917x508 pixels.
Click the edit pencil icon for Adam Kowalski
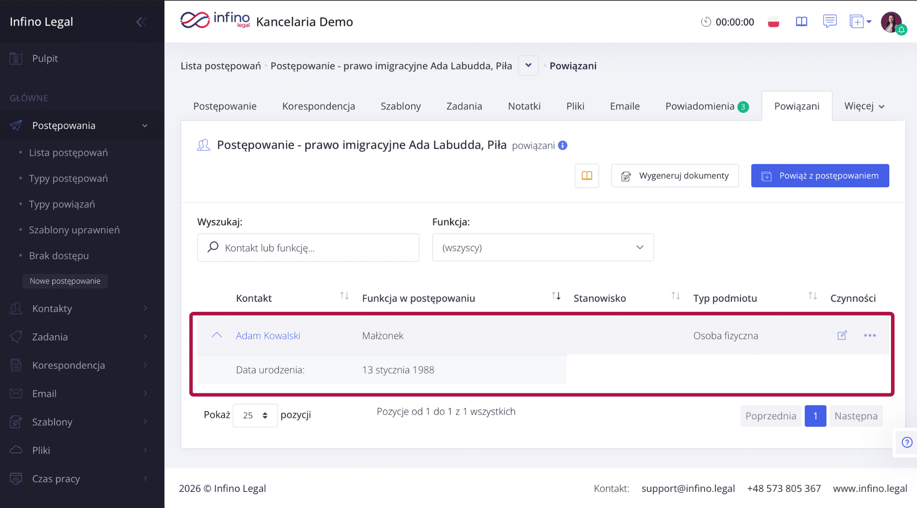(x=842, y=336)
